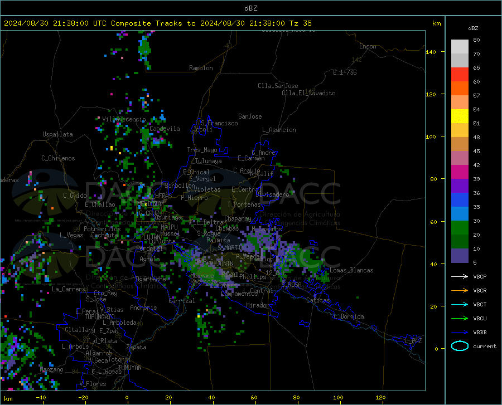The width and height of the screenshot is (502, 405).
Task: Click the dBZ title at top
Action: pyautogui.click(x=250, y=8)
